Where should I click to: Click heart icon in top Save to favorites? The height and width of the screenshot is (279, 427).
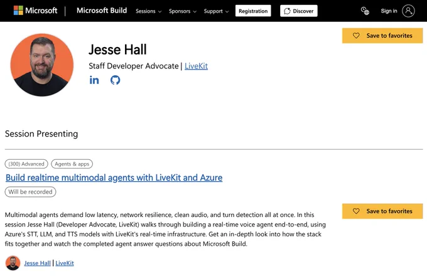pos(356,36)
